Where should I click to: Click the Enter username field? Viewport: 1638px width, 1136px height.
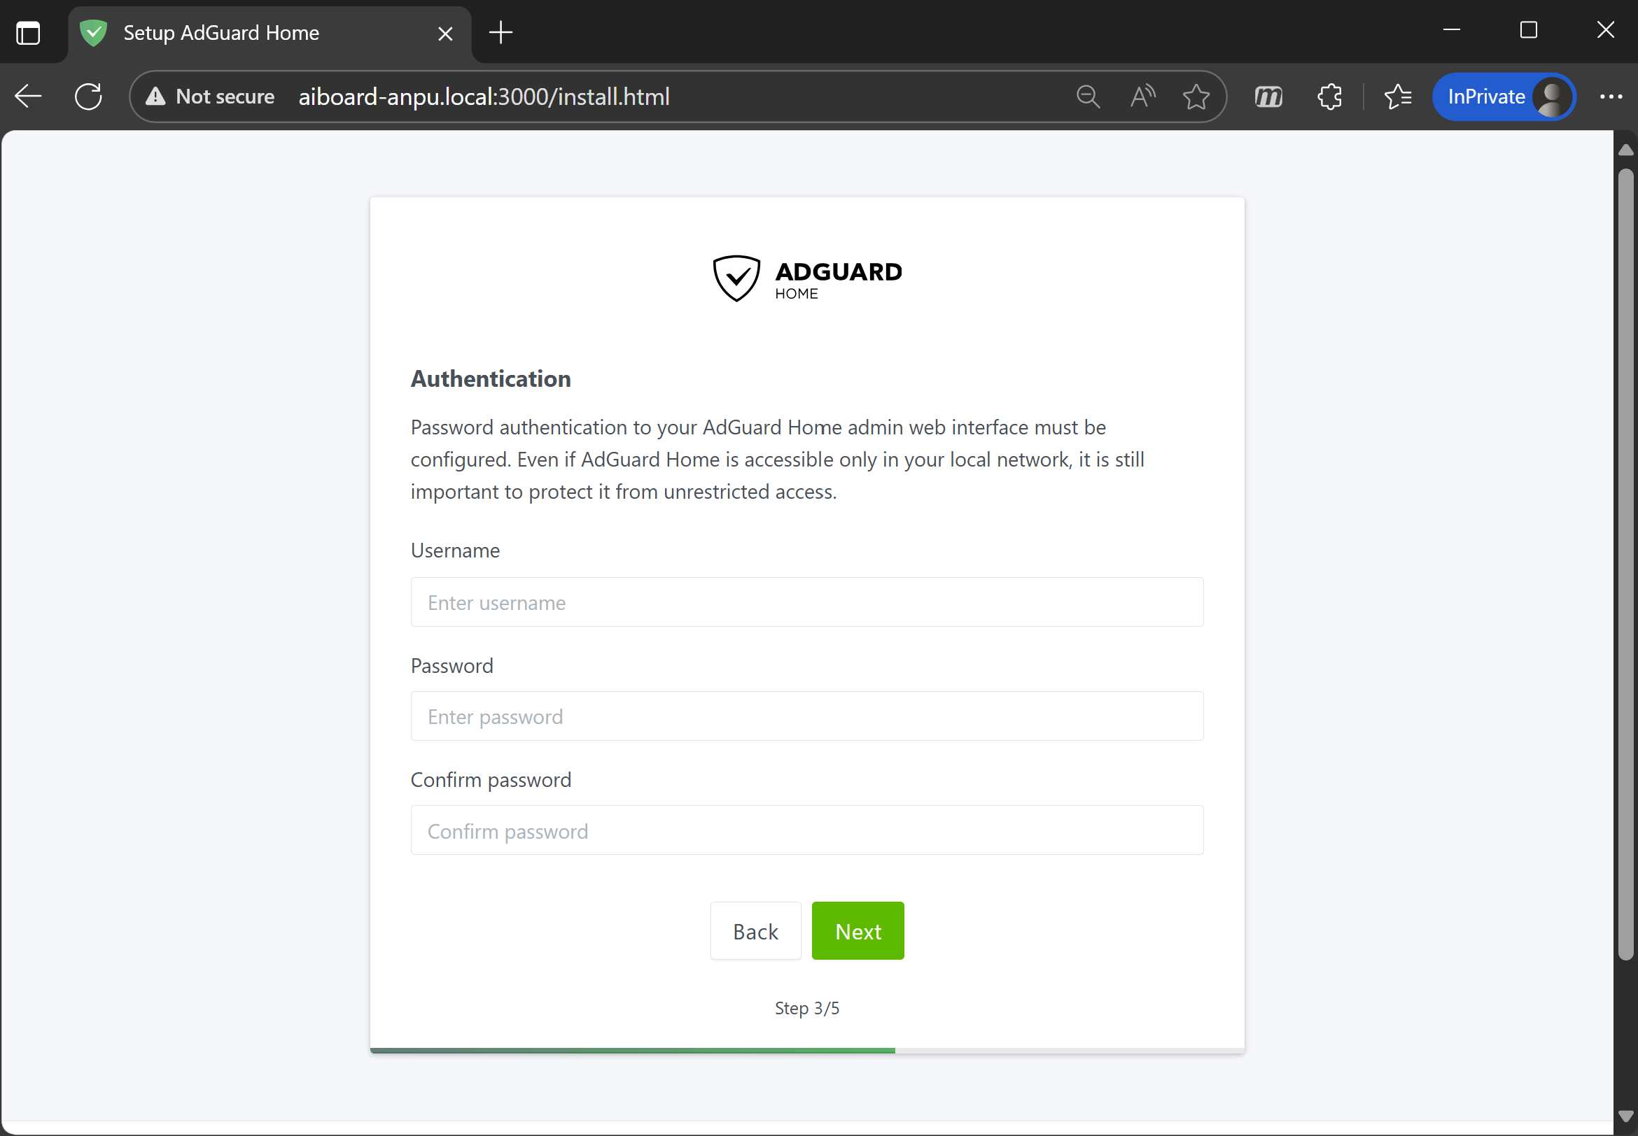[x=806, y=602]
